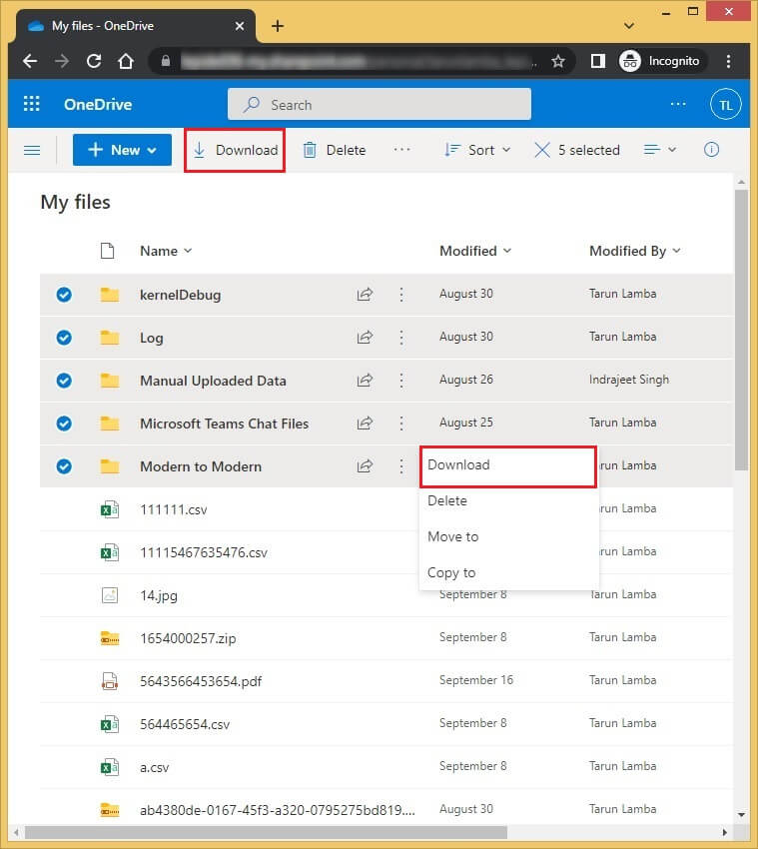Click the vertical scrollbar thumb
This screenshot has width=758, height=849.
tap(741, 331)
